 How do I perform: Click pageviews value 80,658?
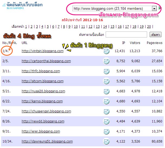(x=157, y=141)
